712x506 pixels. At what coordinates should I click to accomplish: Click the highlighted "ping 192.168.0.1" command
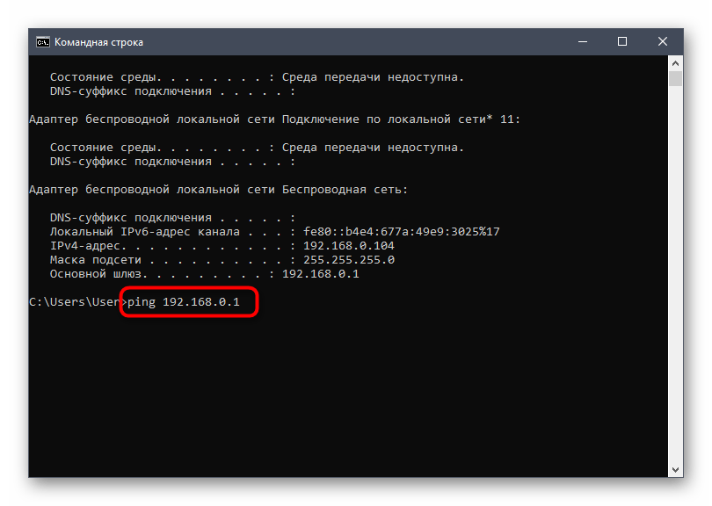[x=189, y=302]
